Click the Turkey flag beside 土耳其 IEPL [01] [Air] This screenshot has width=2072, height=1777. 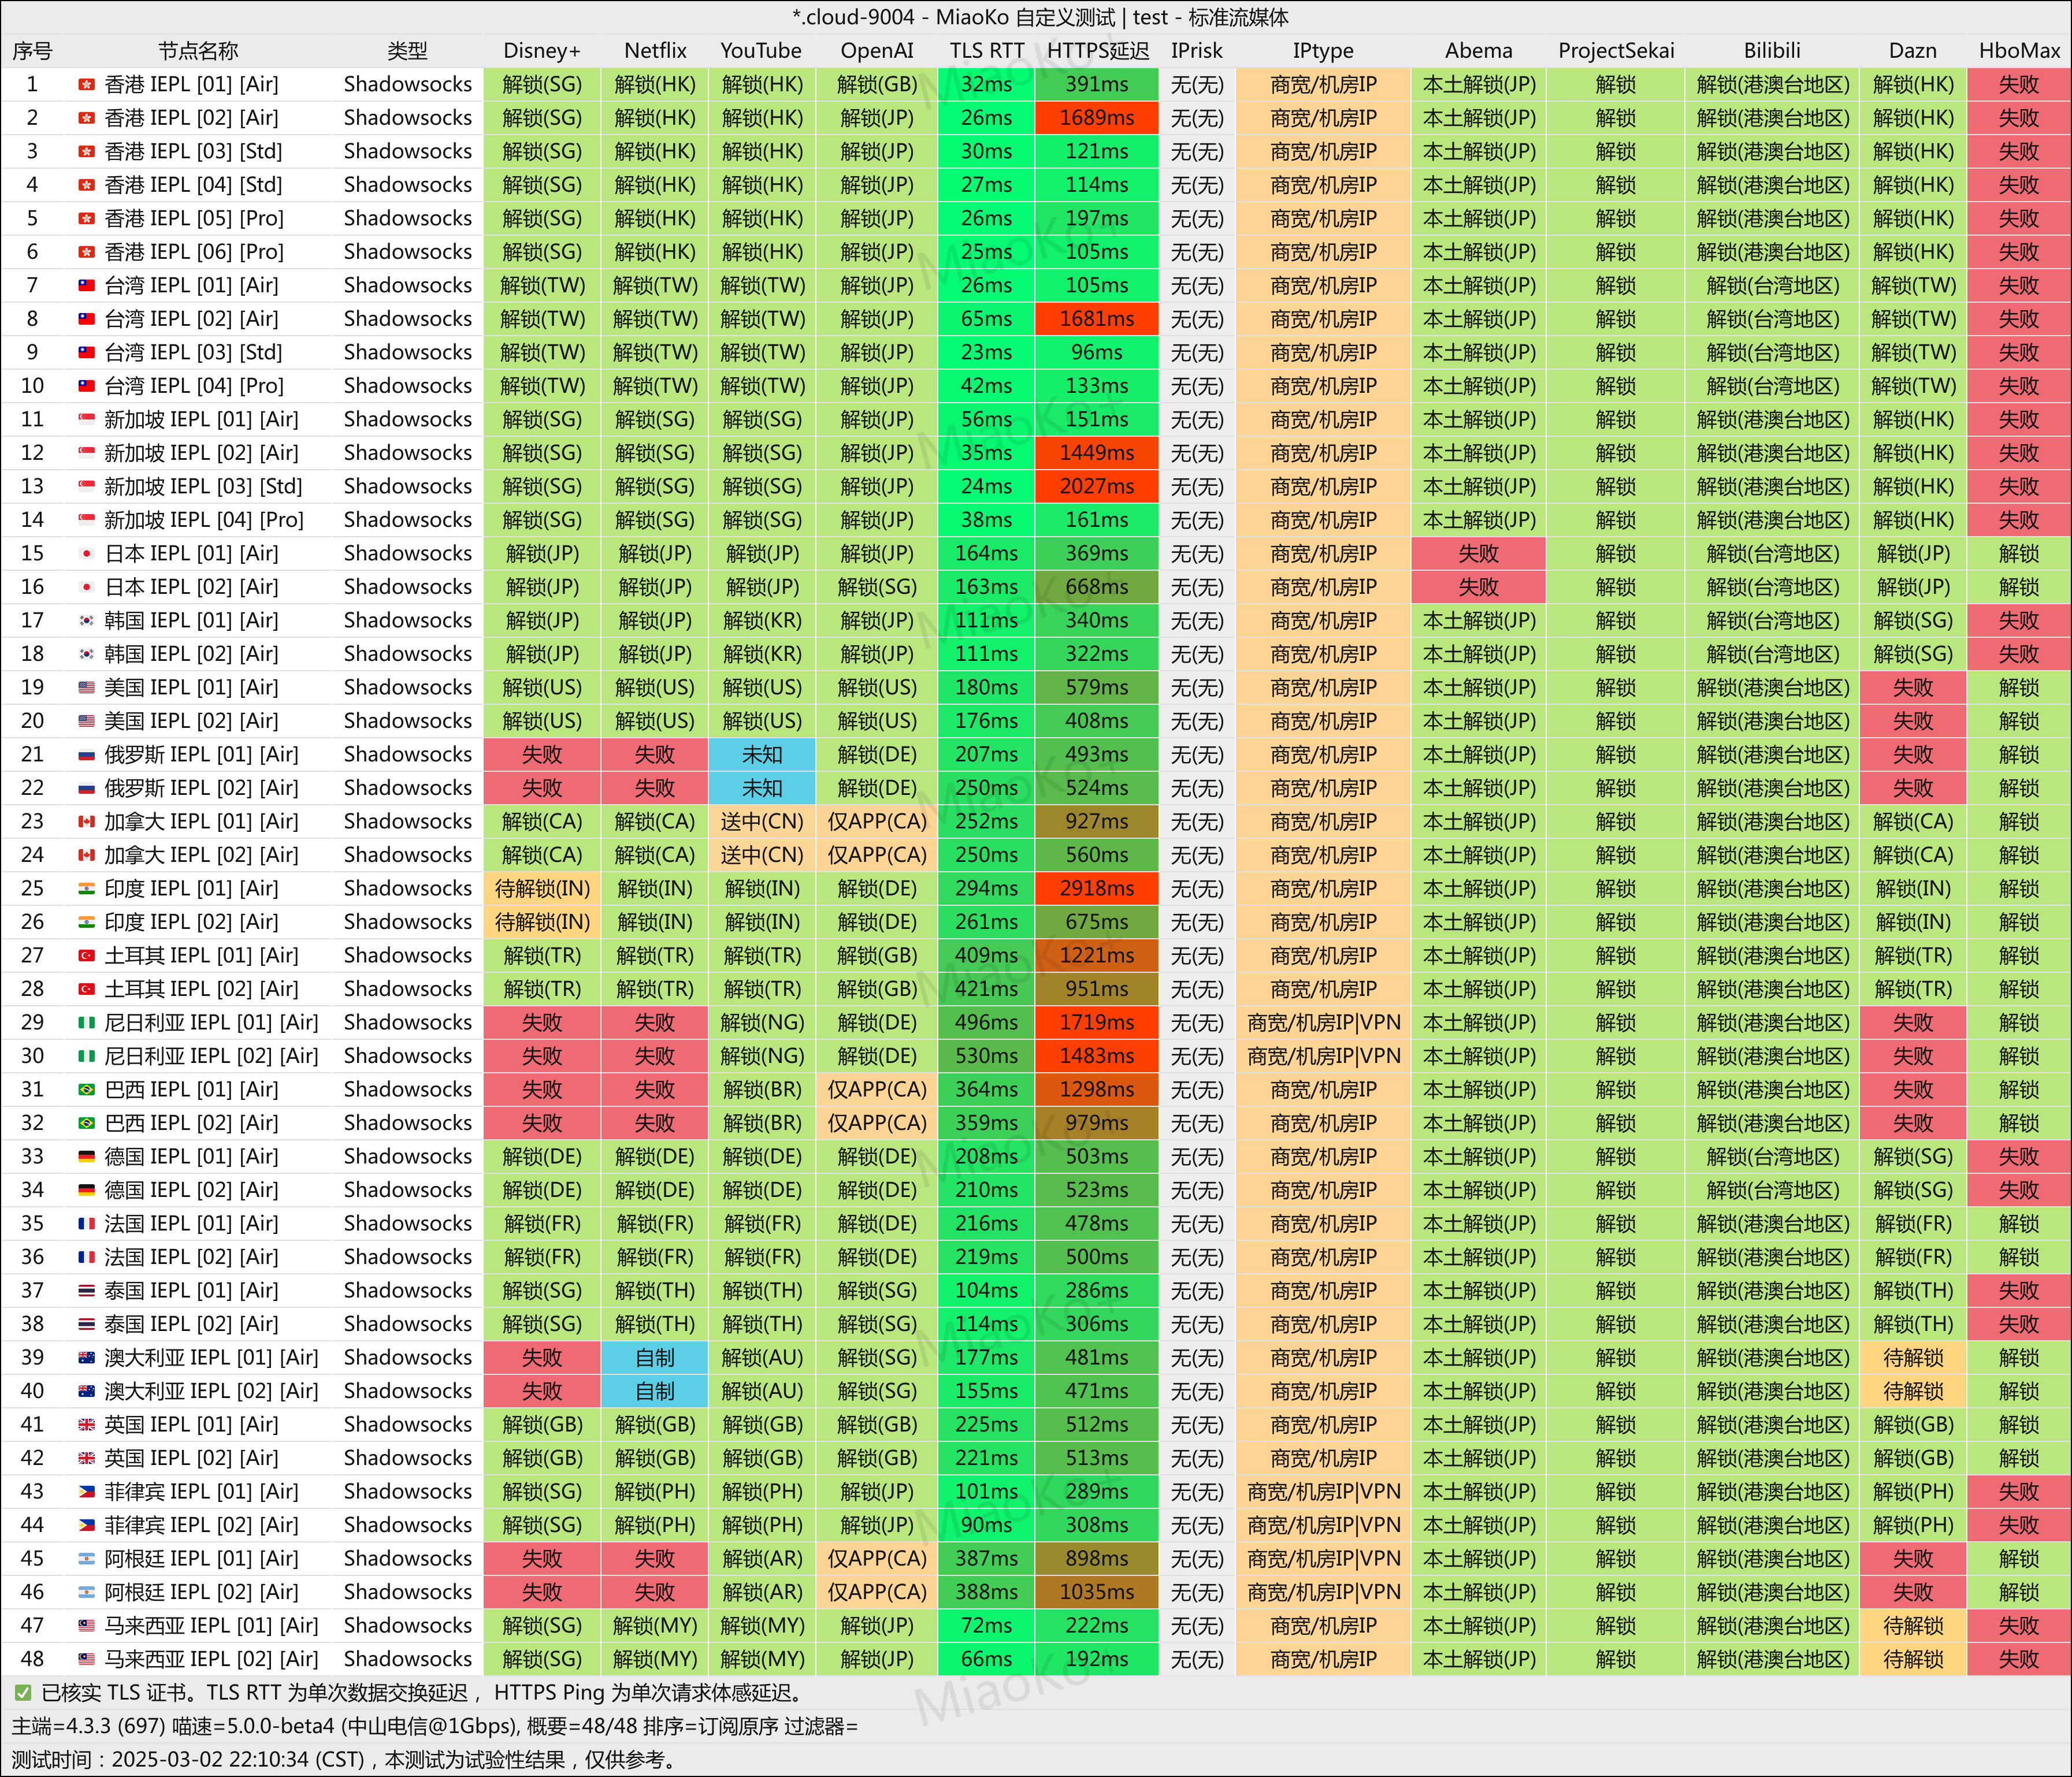tap(87, 956)
